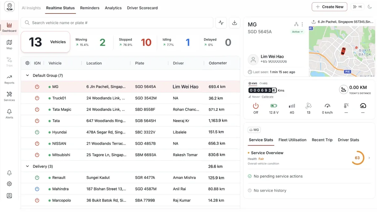The image size is (377, 212).
Task: Click the battery 12.8 V icon
Action: pyautogui.click(x=274, y=106)
